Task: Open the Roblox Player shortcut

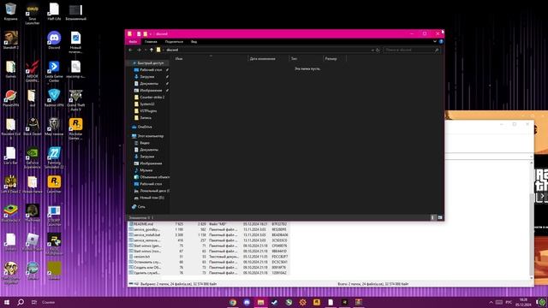Action: (33, 241)
